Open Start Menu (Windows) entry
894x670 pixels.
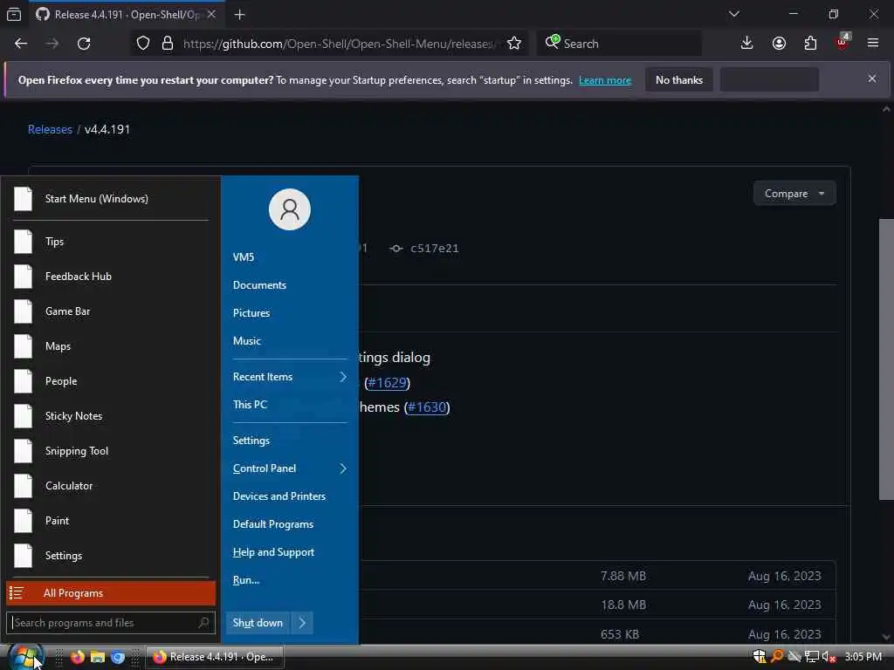(111, 199)
